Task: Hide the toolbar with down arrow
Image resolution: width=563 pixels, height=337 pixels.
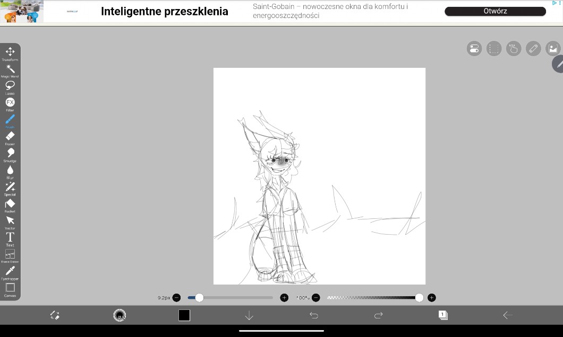Action: [249, 315]
